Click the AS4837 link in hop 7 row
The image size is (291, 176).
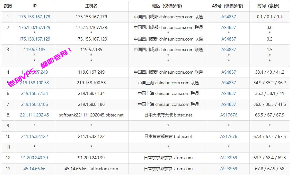click(x=228, y=104)
